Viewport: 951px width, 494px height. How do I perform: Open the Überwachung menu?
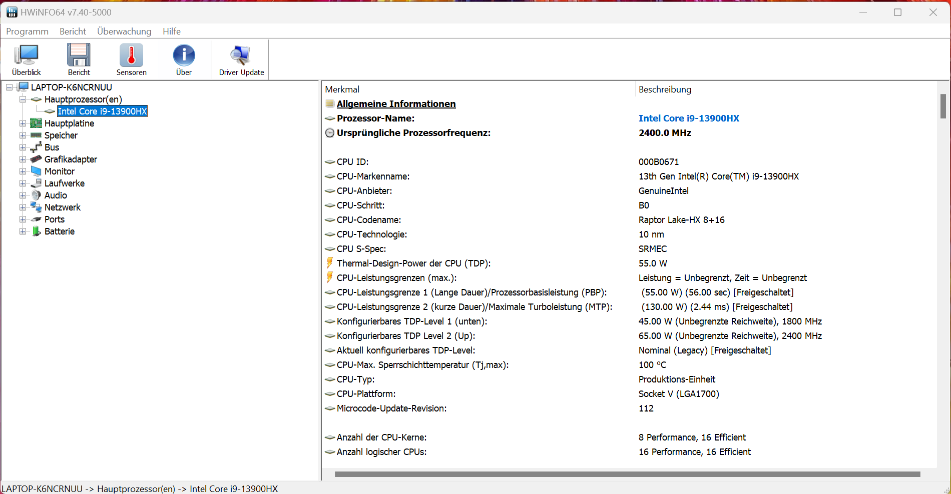[124, 31]
